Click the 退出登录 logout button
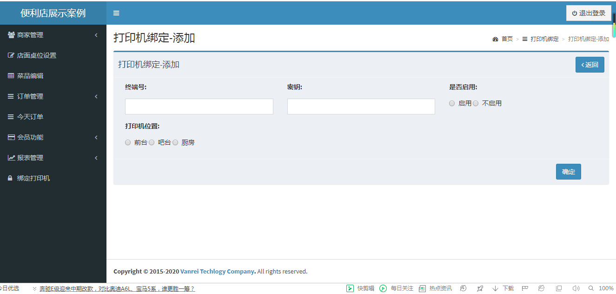 [x=589, y=13]
